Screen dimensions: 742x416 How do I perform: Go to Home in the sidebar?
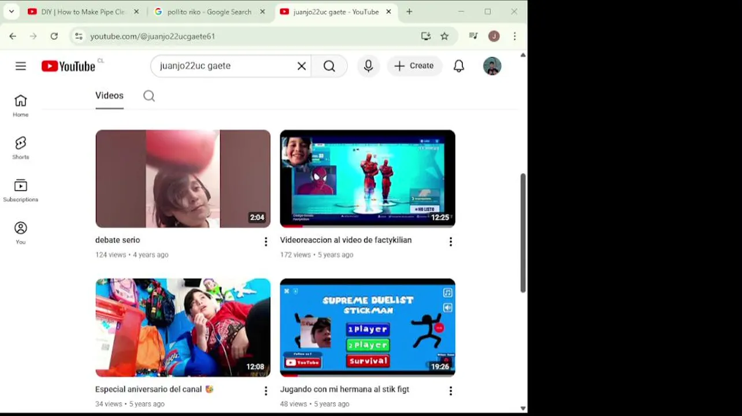(x=21, y=106)
